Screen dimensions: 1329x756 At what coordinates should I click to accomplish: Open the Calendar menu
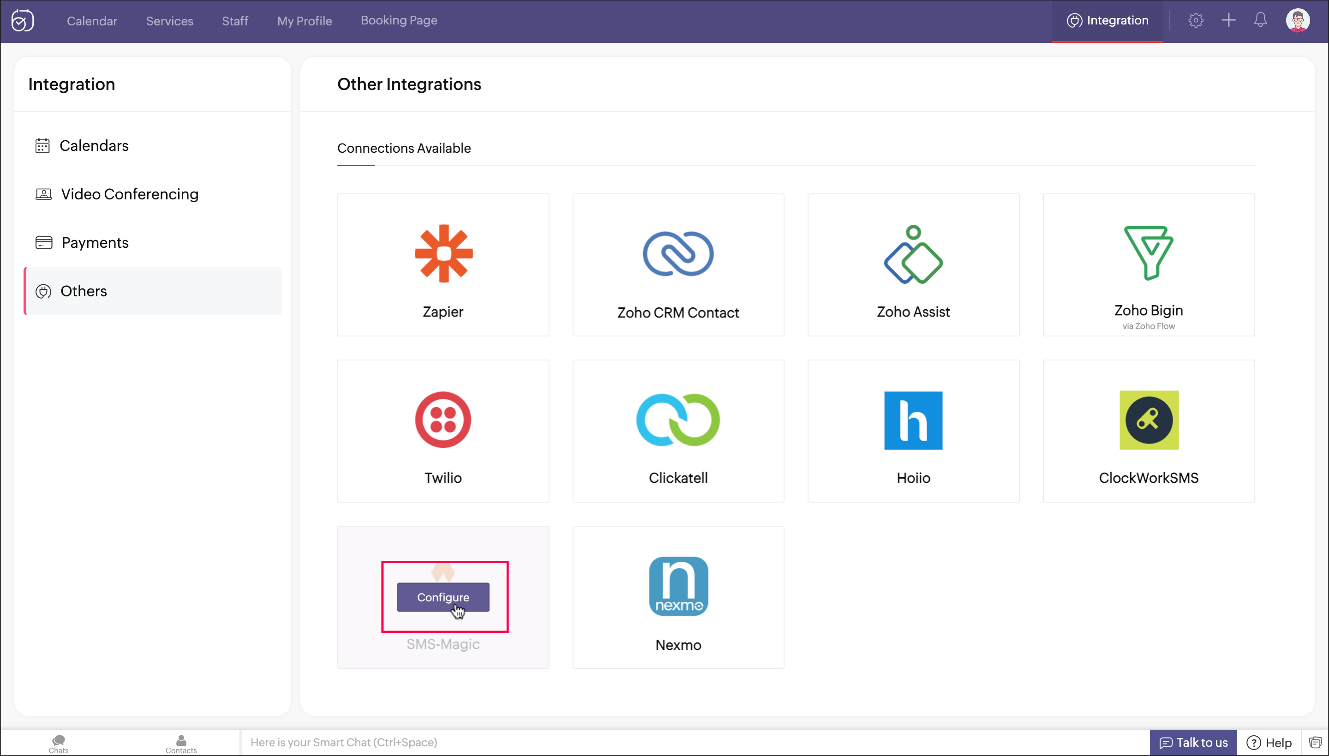pos(92,21)
